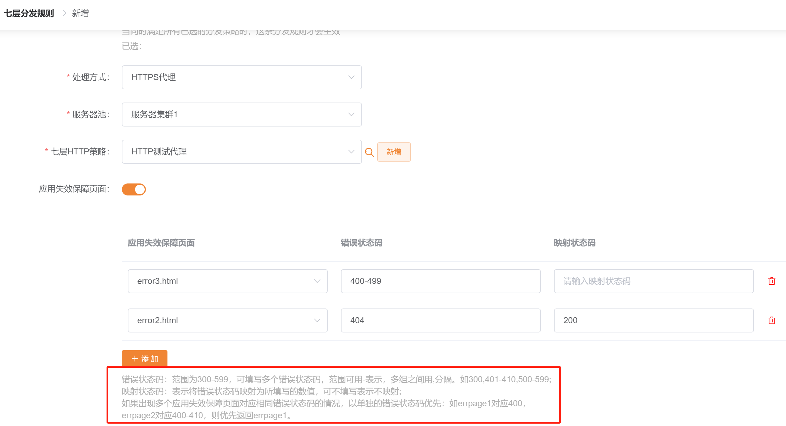This screenshot has width=786, height=426.
Task: Open the error2.html page selector
Action: point(227,320)
